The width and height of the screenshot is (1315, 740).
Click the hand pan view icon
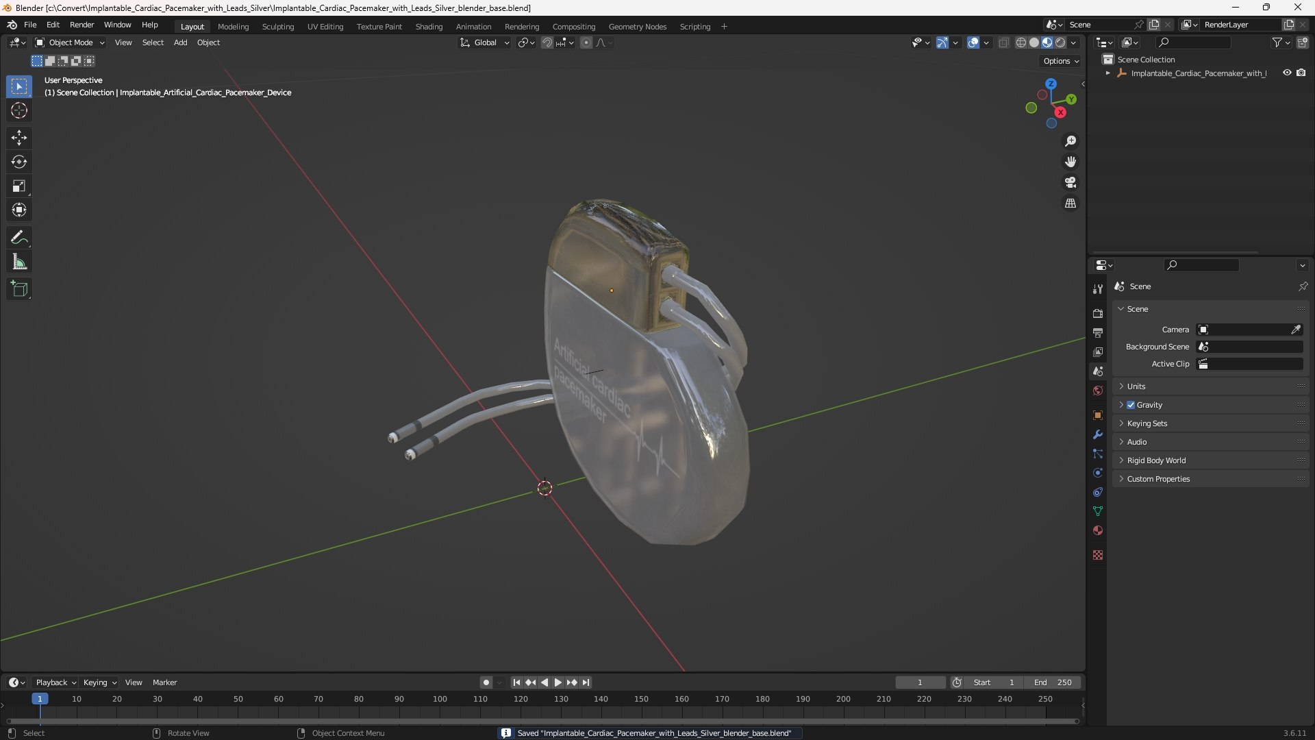pos(1070,162)
